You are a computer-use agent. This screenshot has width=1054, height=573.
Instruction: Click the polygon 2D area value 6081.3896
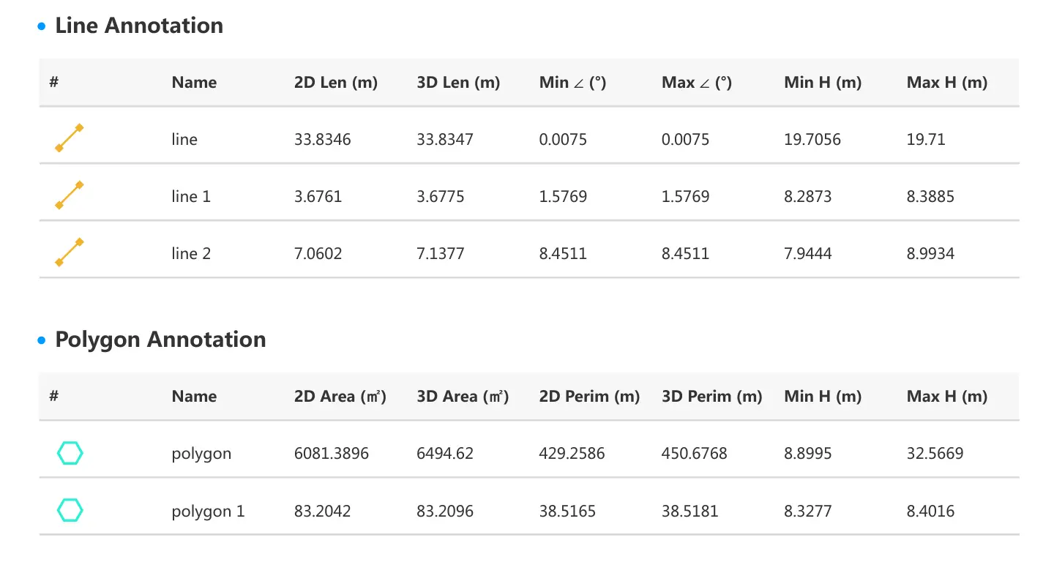[331, 454]
